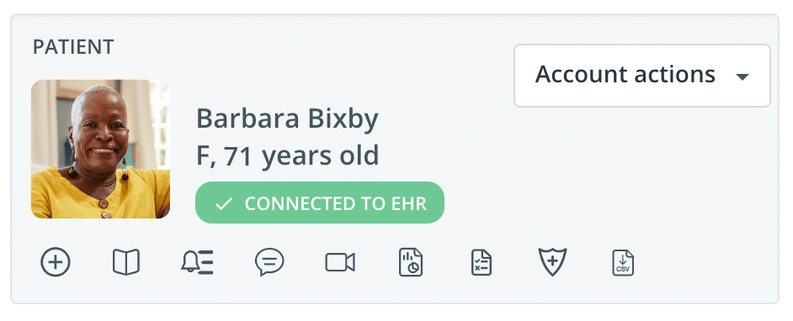Open the book journal icon
This screenshot has height=321, width=793.
coord(126,262)
